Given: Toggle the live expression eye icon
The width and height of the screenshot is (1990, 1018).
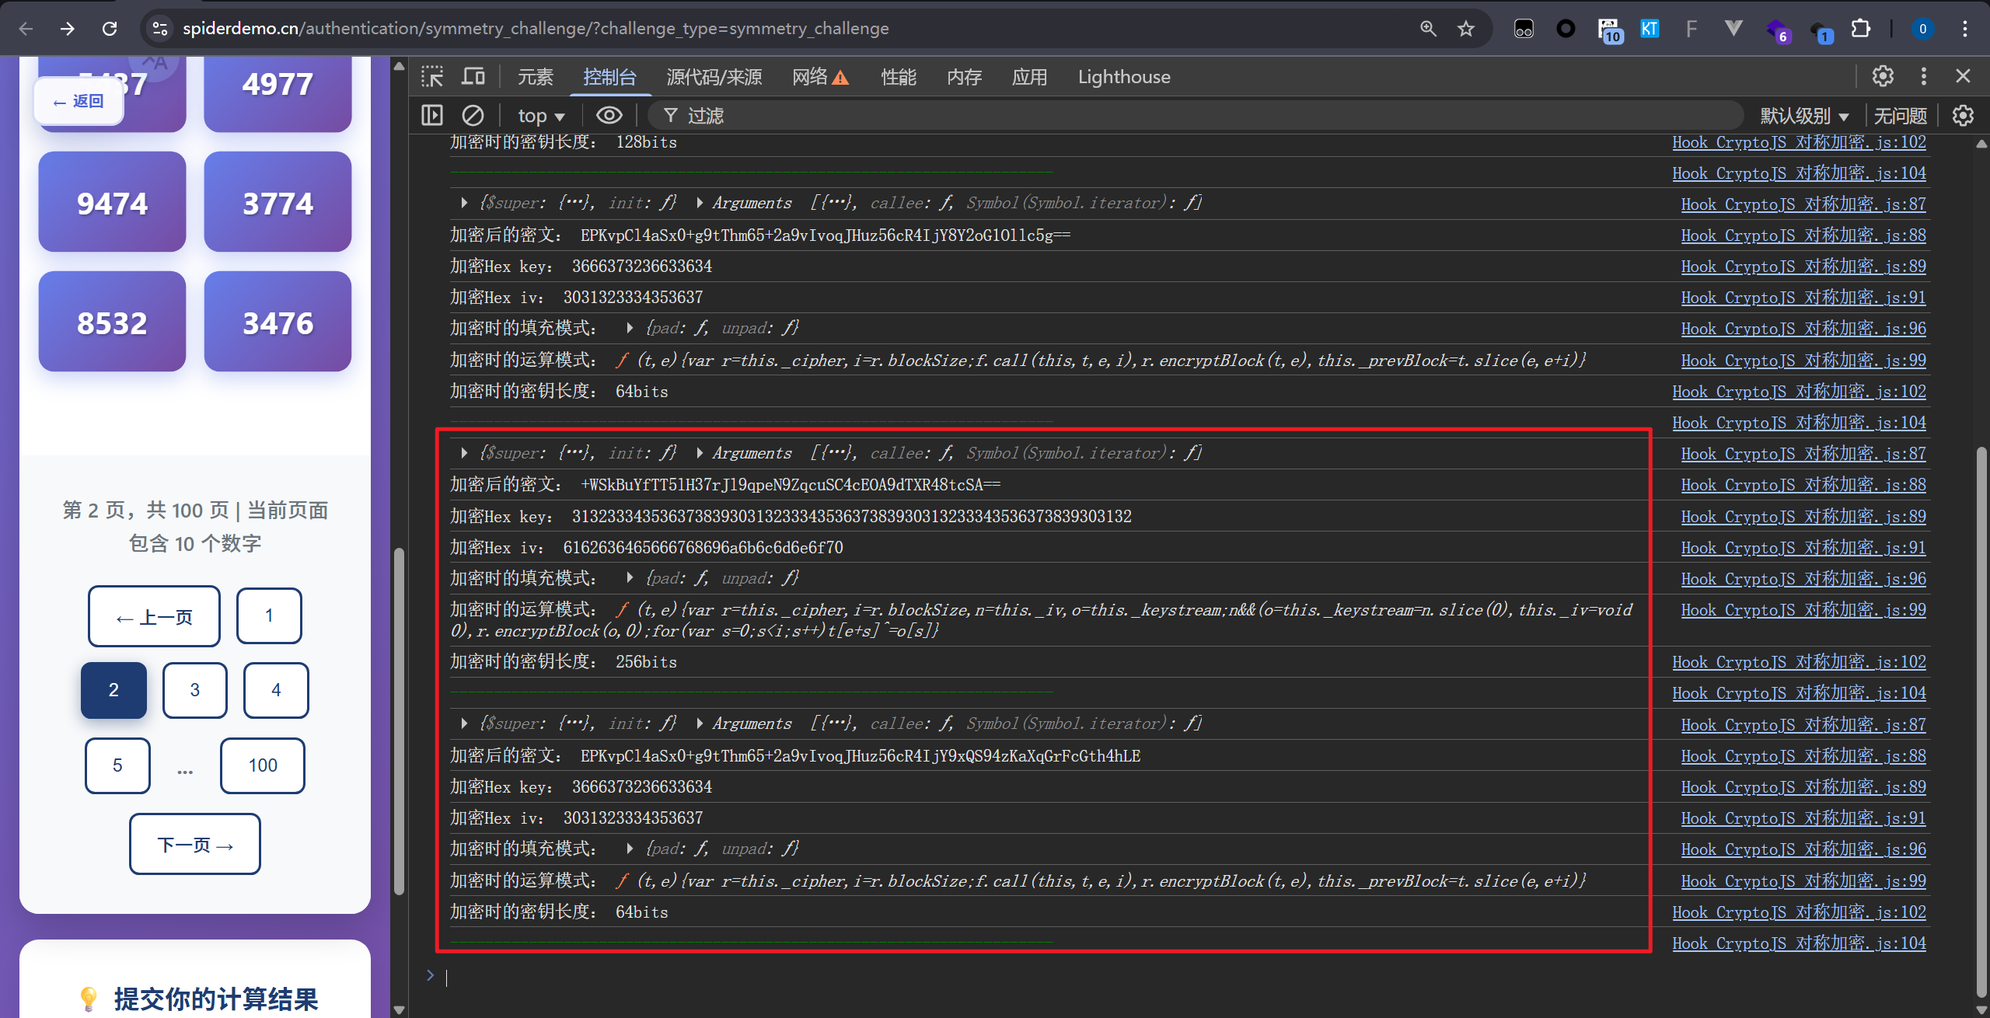Looking at the screenshot, I should tap(609, 116).
